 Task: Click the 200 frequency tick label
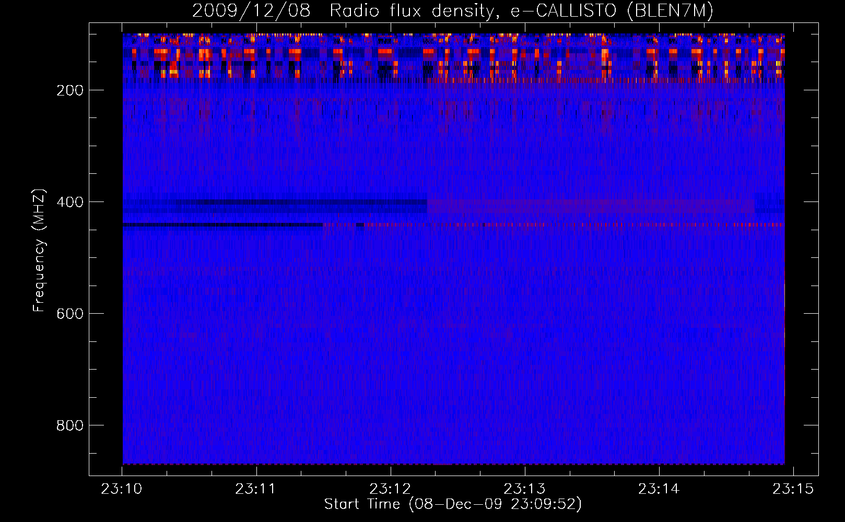point(70,90)
